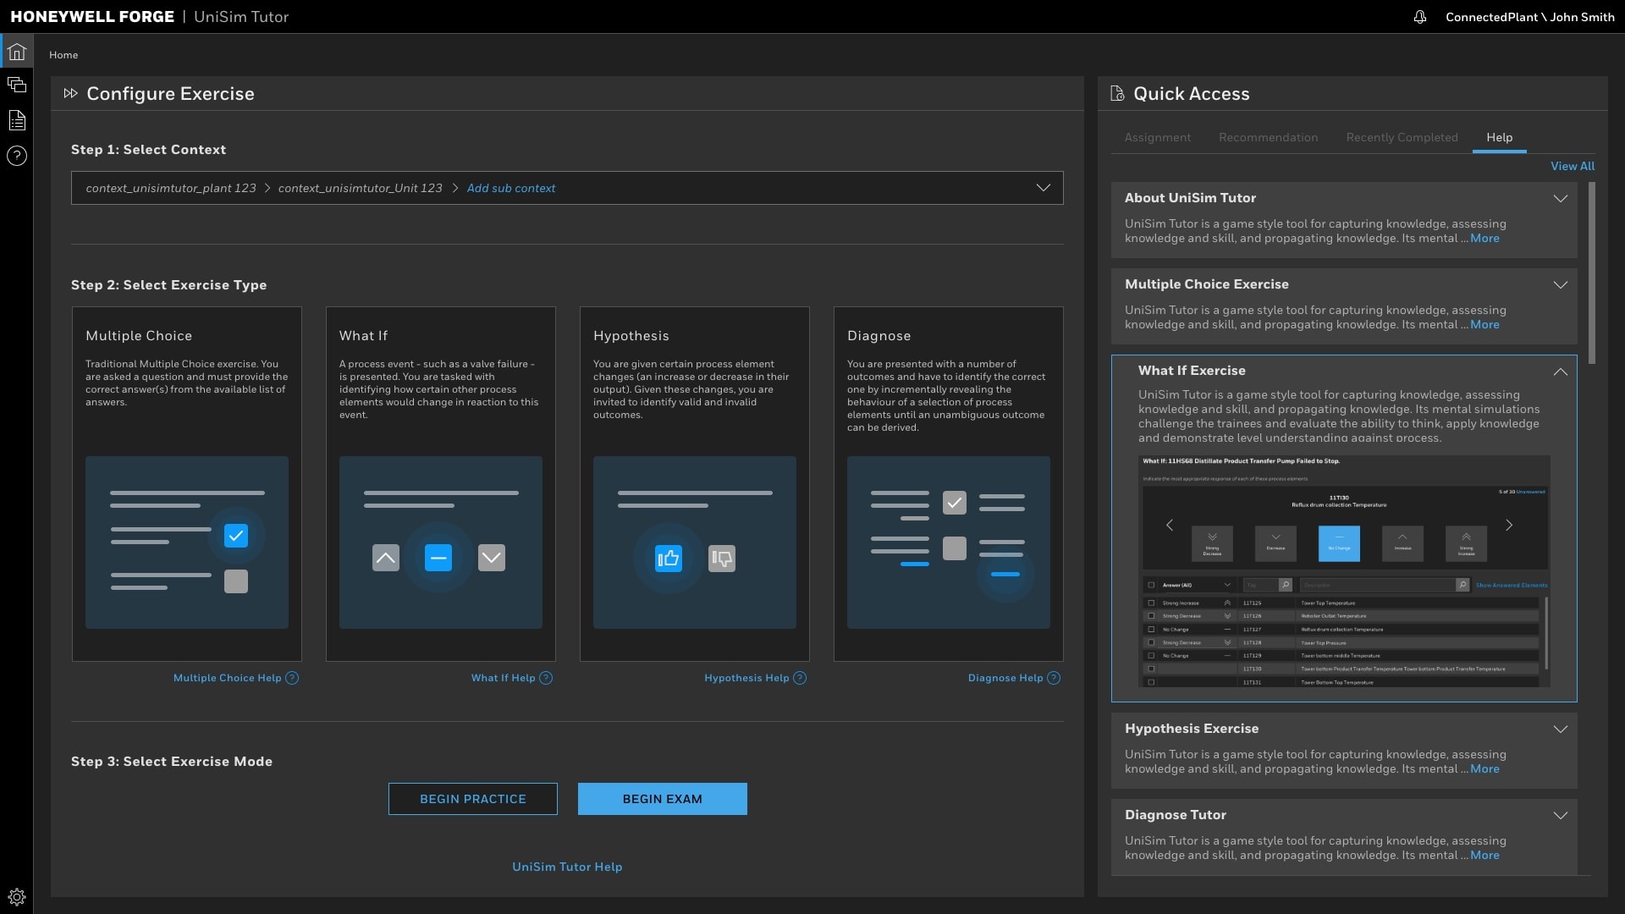Viewport: 1625px width, 914px height.
Task: Click the question icon next to Diagnose Help
Action: pos(1054,678)
